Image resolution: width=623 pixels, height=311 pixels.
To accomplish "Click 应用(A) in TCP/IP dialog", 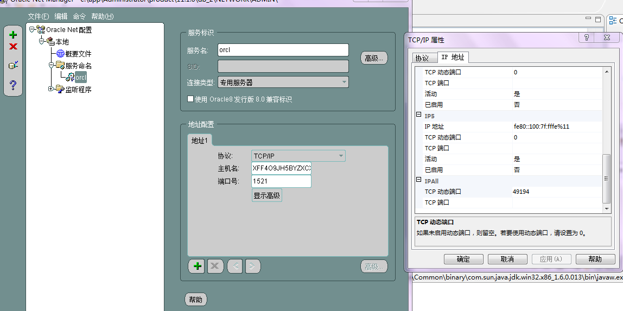I will (x=551, y=259).
